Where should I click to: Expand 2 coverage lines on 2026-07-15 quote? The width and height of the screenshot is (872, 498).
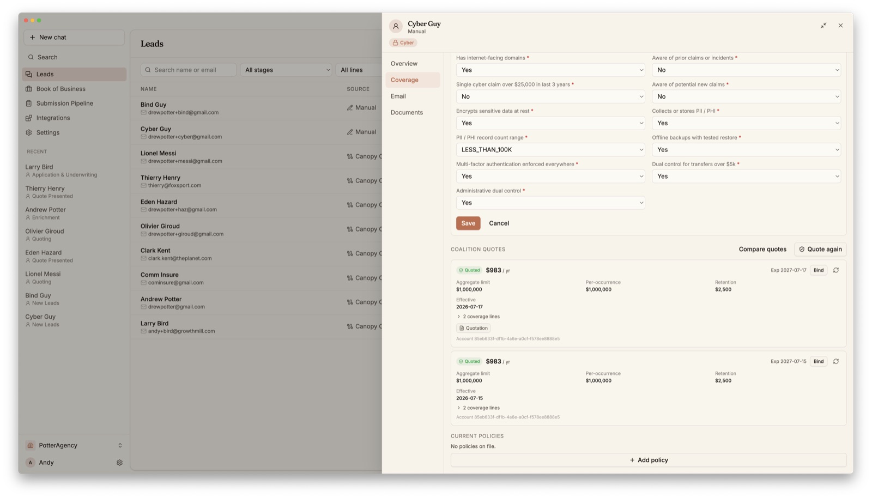pos(478,408)
